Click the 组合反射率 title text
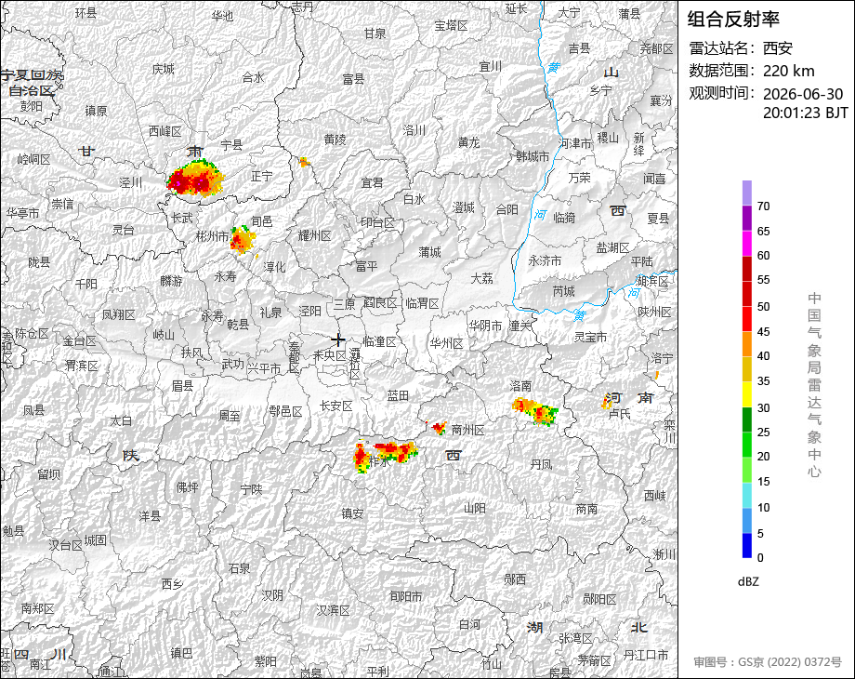The width and height of the screenshot is (855, 679). 733,20
